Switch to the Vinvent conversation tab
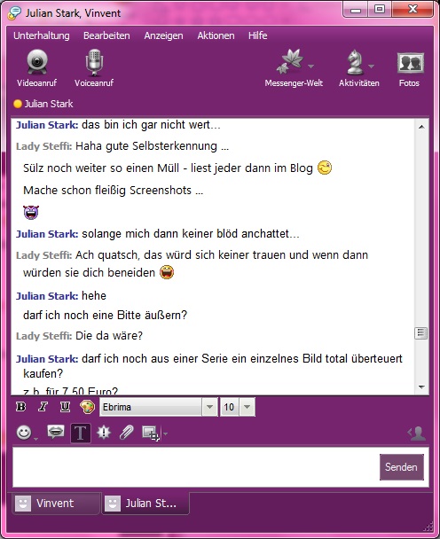 (x=56, y=504)
